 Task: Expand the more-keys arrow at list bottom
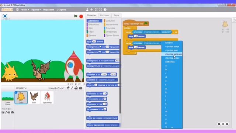pos(172,128)
